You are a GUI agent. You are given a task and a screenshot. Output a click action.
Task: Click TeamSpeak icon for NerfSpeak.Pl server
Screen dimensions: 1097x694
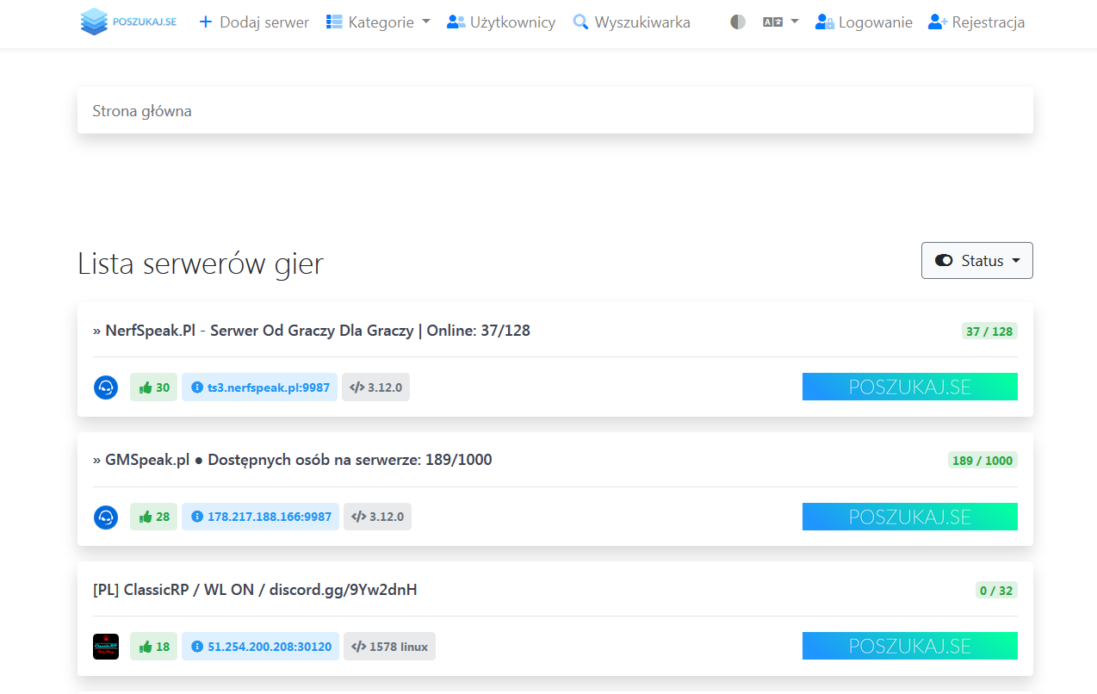[x=106, y=387]
